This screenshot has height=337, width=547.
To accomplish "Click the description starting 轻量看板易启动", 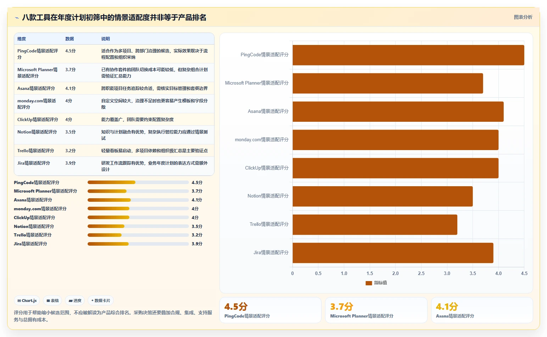I will point(155,151).
